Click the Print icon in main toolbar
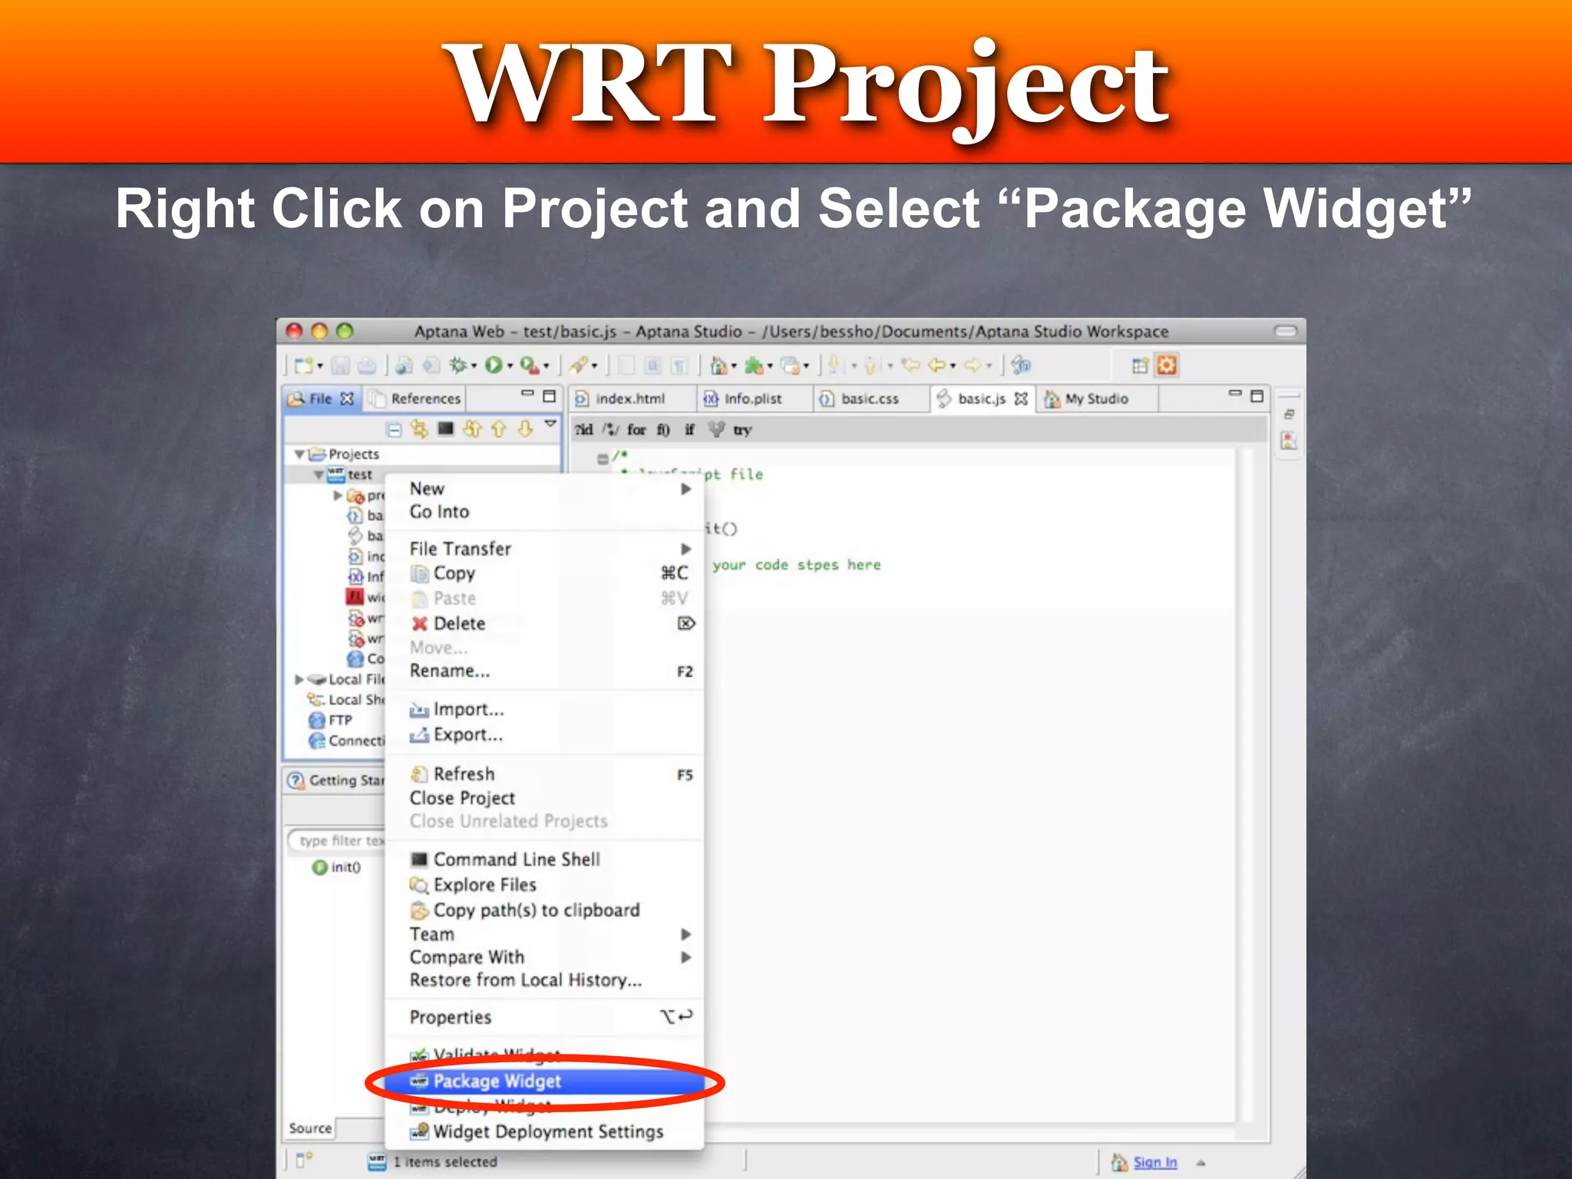The width and height of the screenshot is (1572, 1179). [368, 365]
